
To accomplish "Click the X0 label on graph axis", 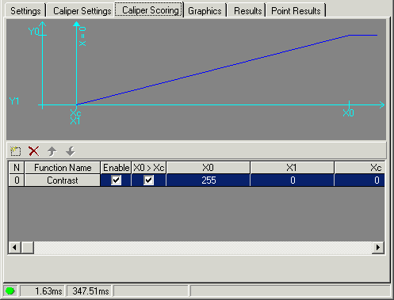I will pyautogui.click(x=348, y=113).
